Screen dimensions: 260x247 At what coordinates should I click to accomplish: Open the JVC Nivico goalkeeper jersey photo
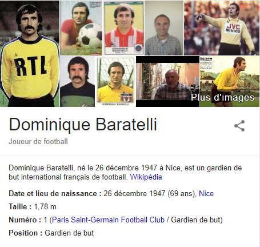point(222,28)
